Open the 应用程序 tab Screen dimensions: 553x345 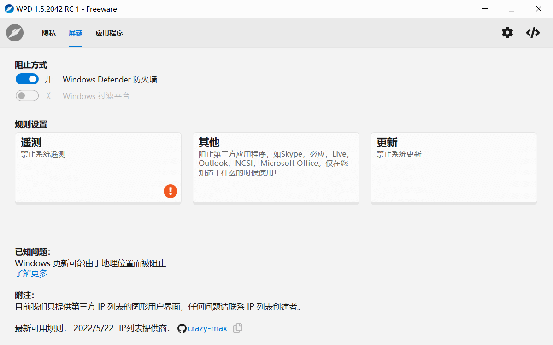(x=109, y=33)
